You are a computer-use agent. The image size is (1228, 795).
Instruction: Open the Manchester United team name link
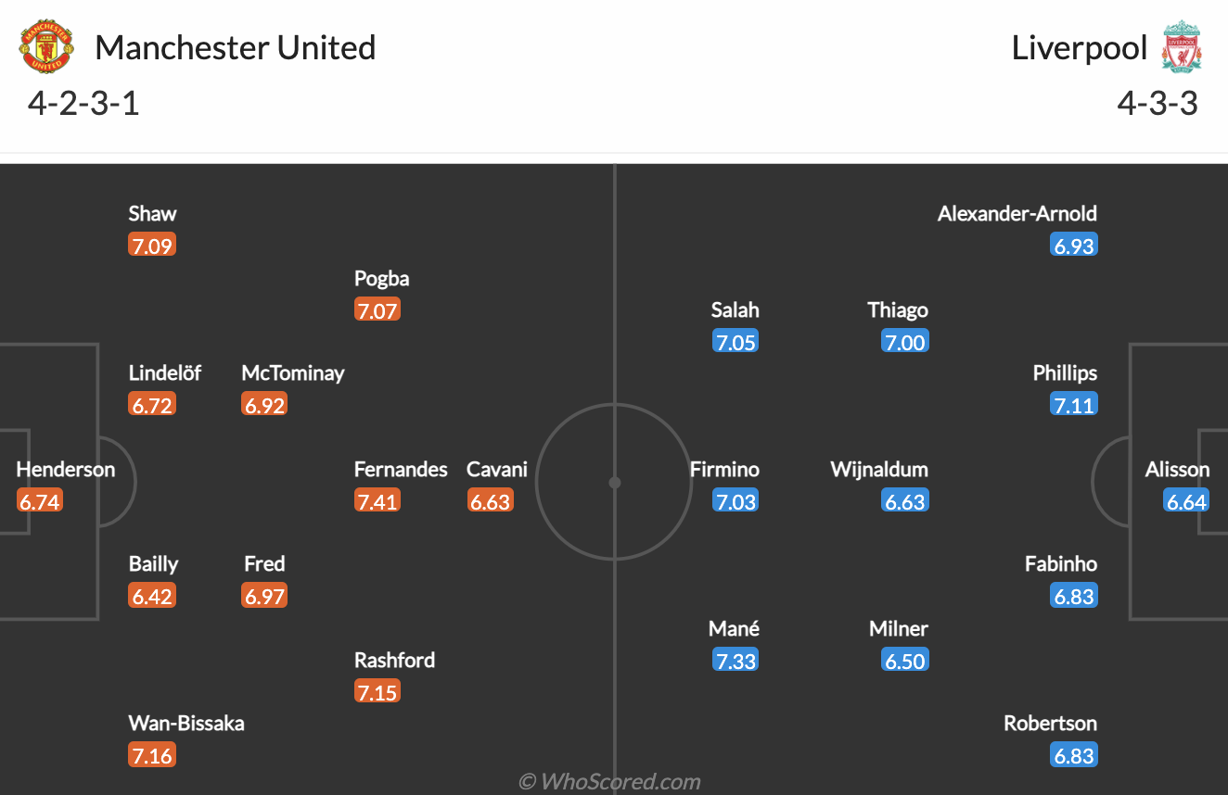point(235,48)
